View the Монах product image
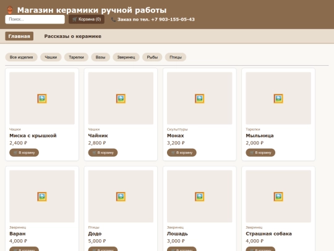334x251 pixels. [200, 99]
